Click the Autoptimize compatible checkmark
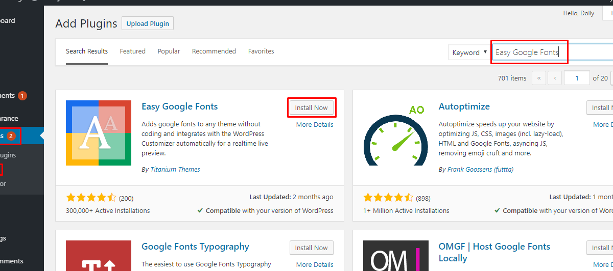Image resolution: width=613 pixels, height=271 pixels. 498,210
